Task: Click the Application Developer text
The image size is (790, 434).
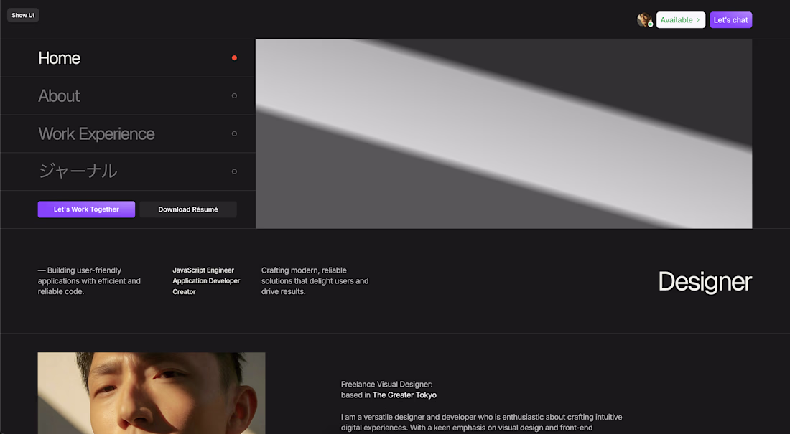Action: tap(206, 281)
